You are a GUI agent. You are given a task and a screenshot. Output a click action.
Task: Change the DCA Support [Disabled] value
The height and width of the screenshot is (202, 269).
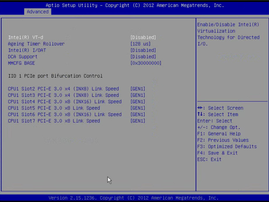coord(143,57)
